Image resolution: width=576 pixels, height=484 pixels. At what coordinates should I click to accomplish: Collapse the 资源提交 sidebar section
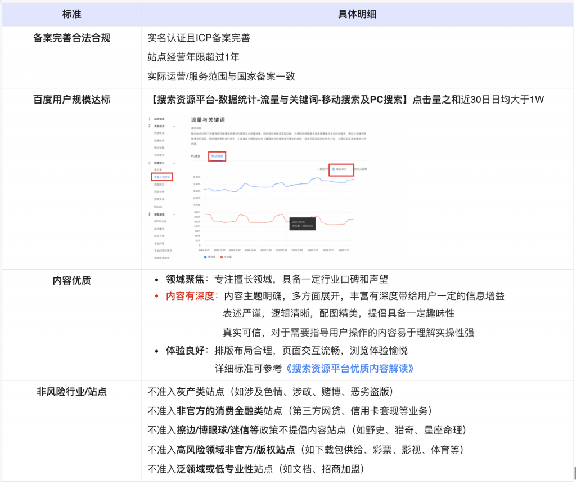[174, 127]
